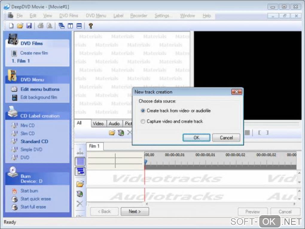305x229 pixels.
Task: Switch to the All materials tab
Action: click(x=83, y=123)
